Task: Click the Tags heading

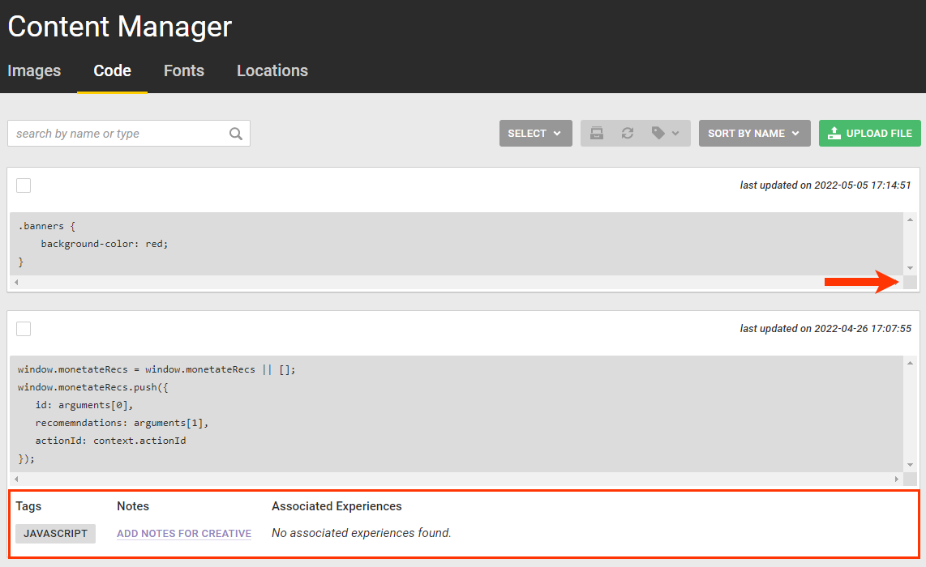Action: [x=28, y=506]
